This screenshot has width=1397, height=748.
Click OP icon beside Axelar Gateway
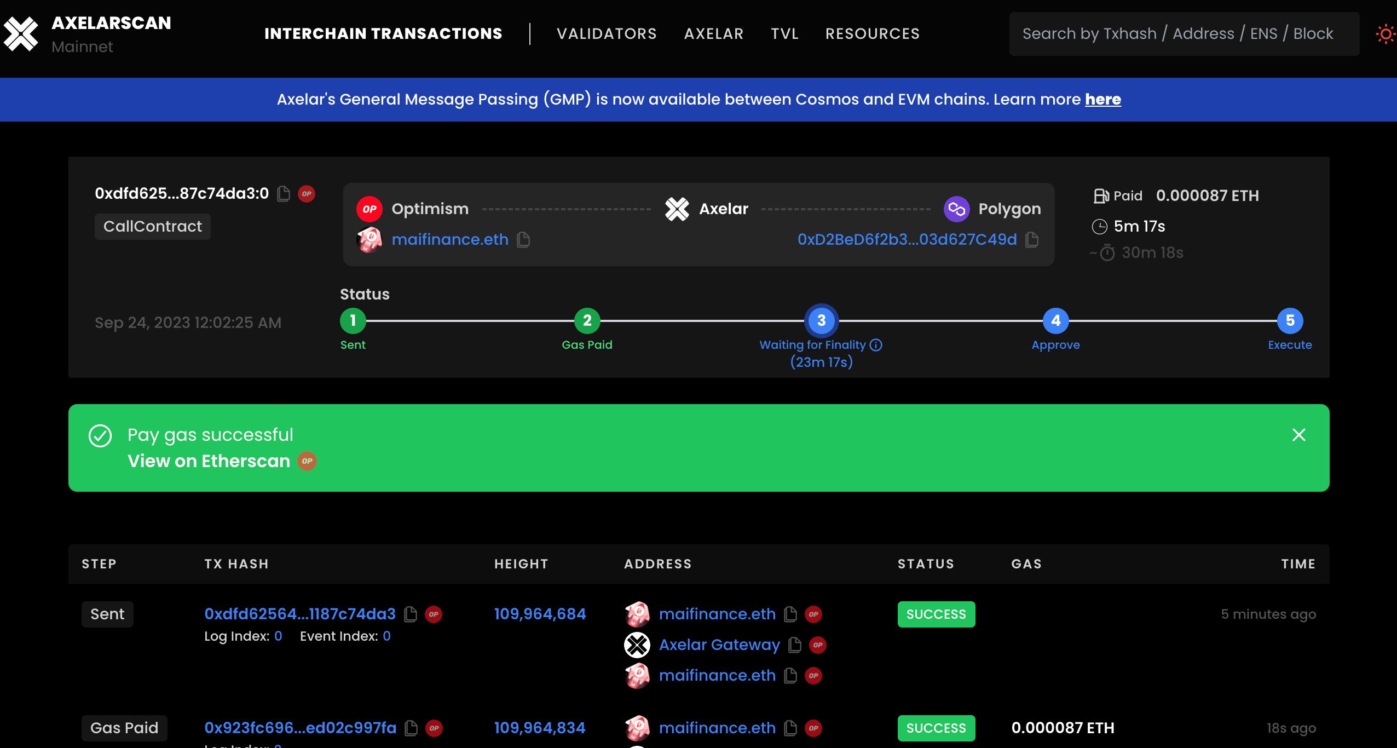818,645
